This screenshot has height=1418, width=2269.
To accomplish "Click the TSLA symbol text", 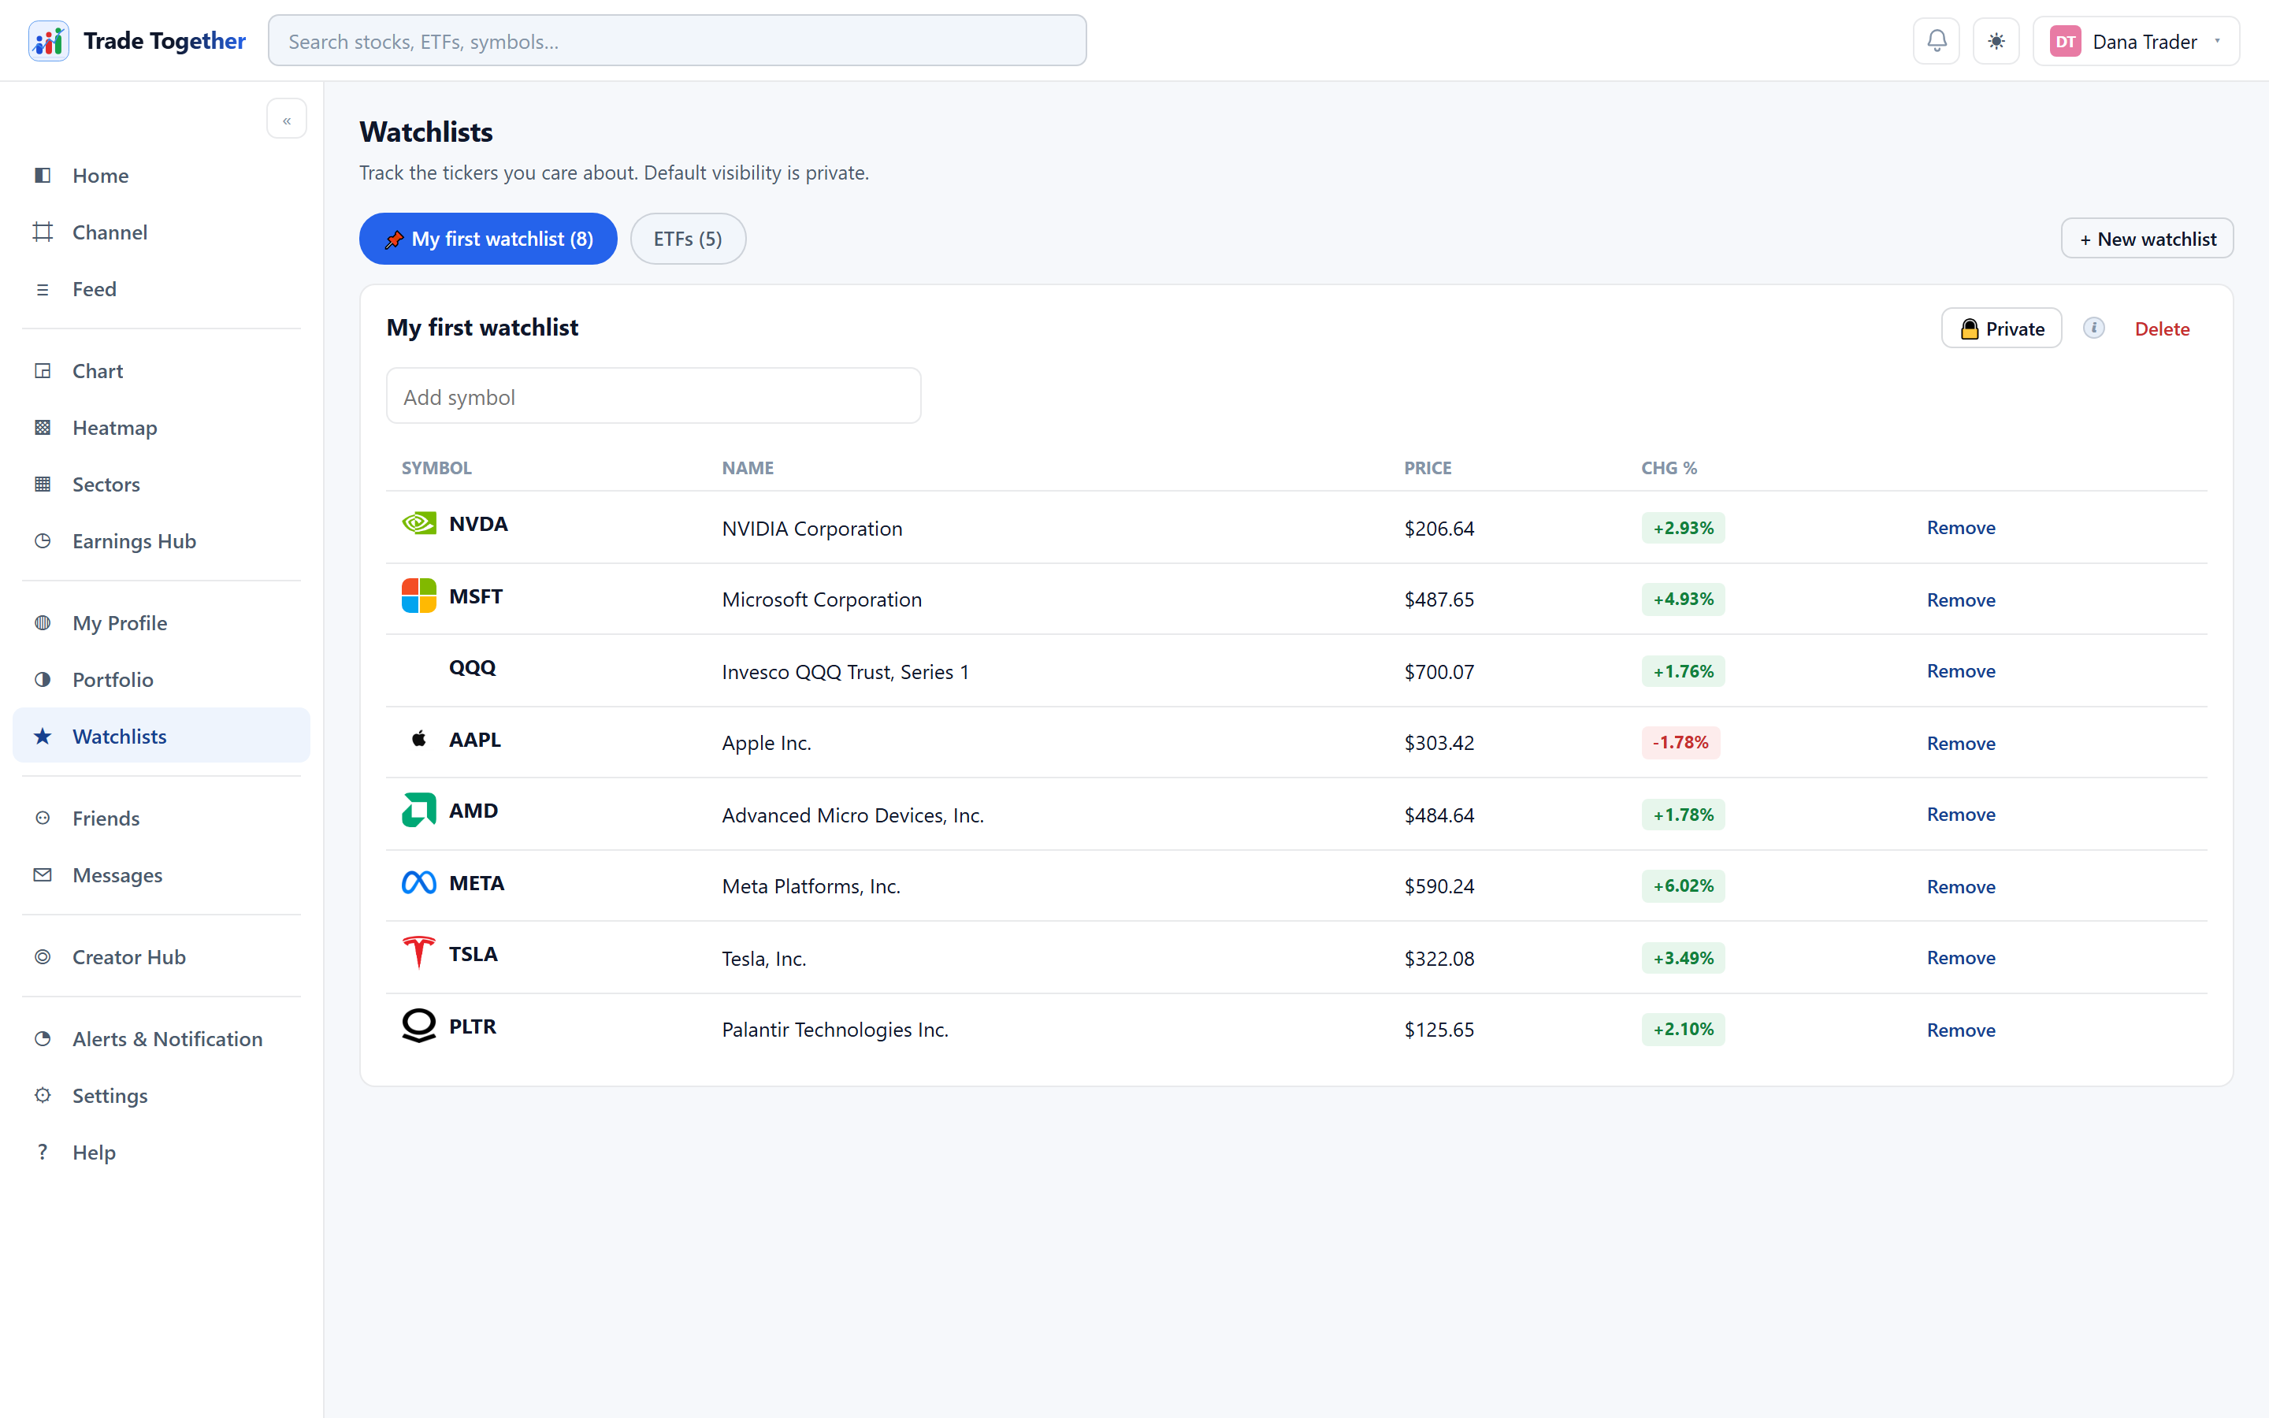I will 473,954.
